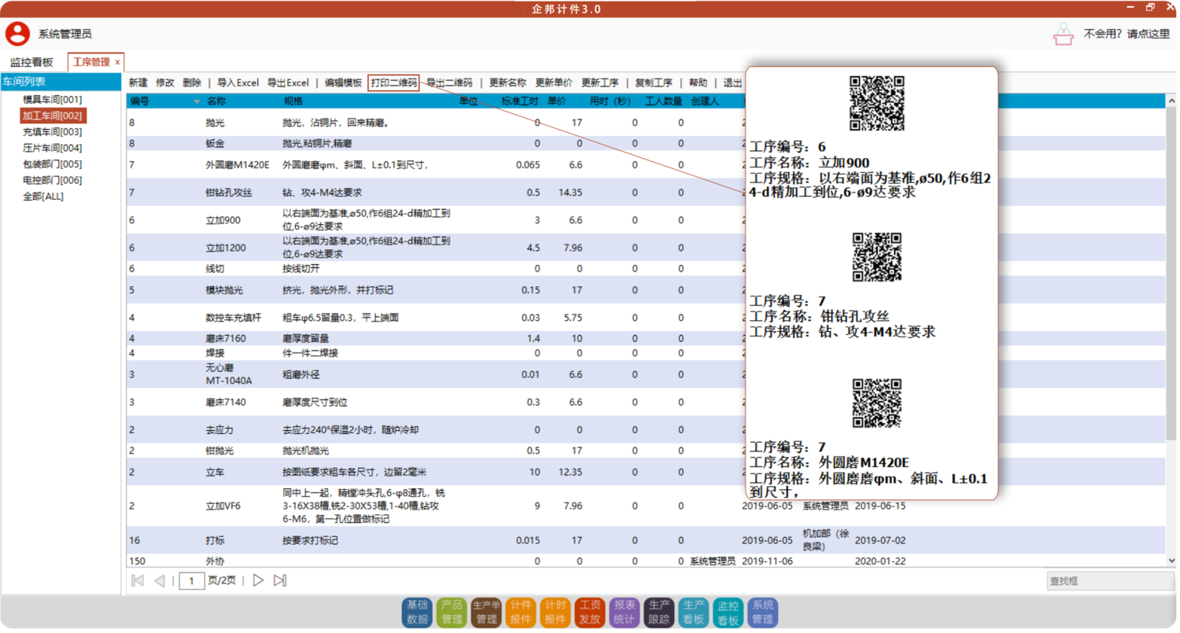This screenshot has height=633, width=1180.
Task: Close the 工序管理 tab
Action: (117, 62)
